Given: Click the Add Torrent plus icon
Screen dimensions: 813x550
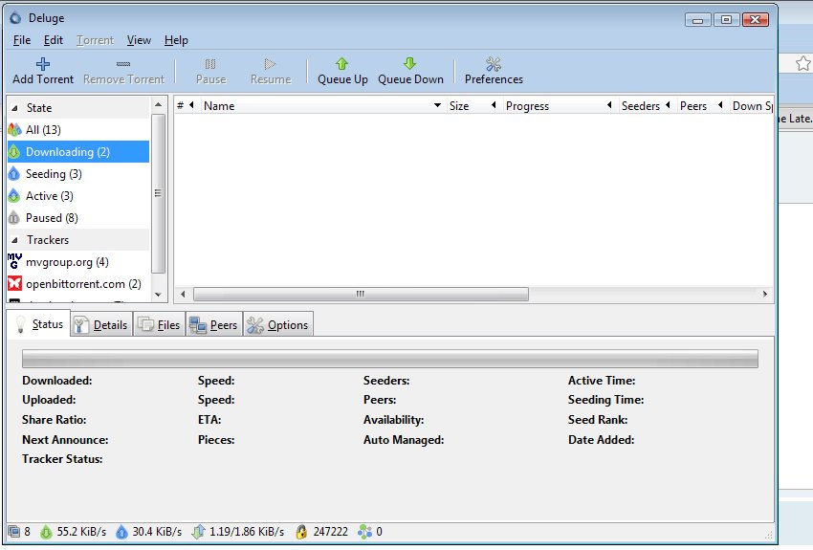Looking at the screenshot, I should click(43, 64).
